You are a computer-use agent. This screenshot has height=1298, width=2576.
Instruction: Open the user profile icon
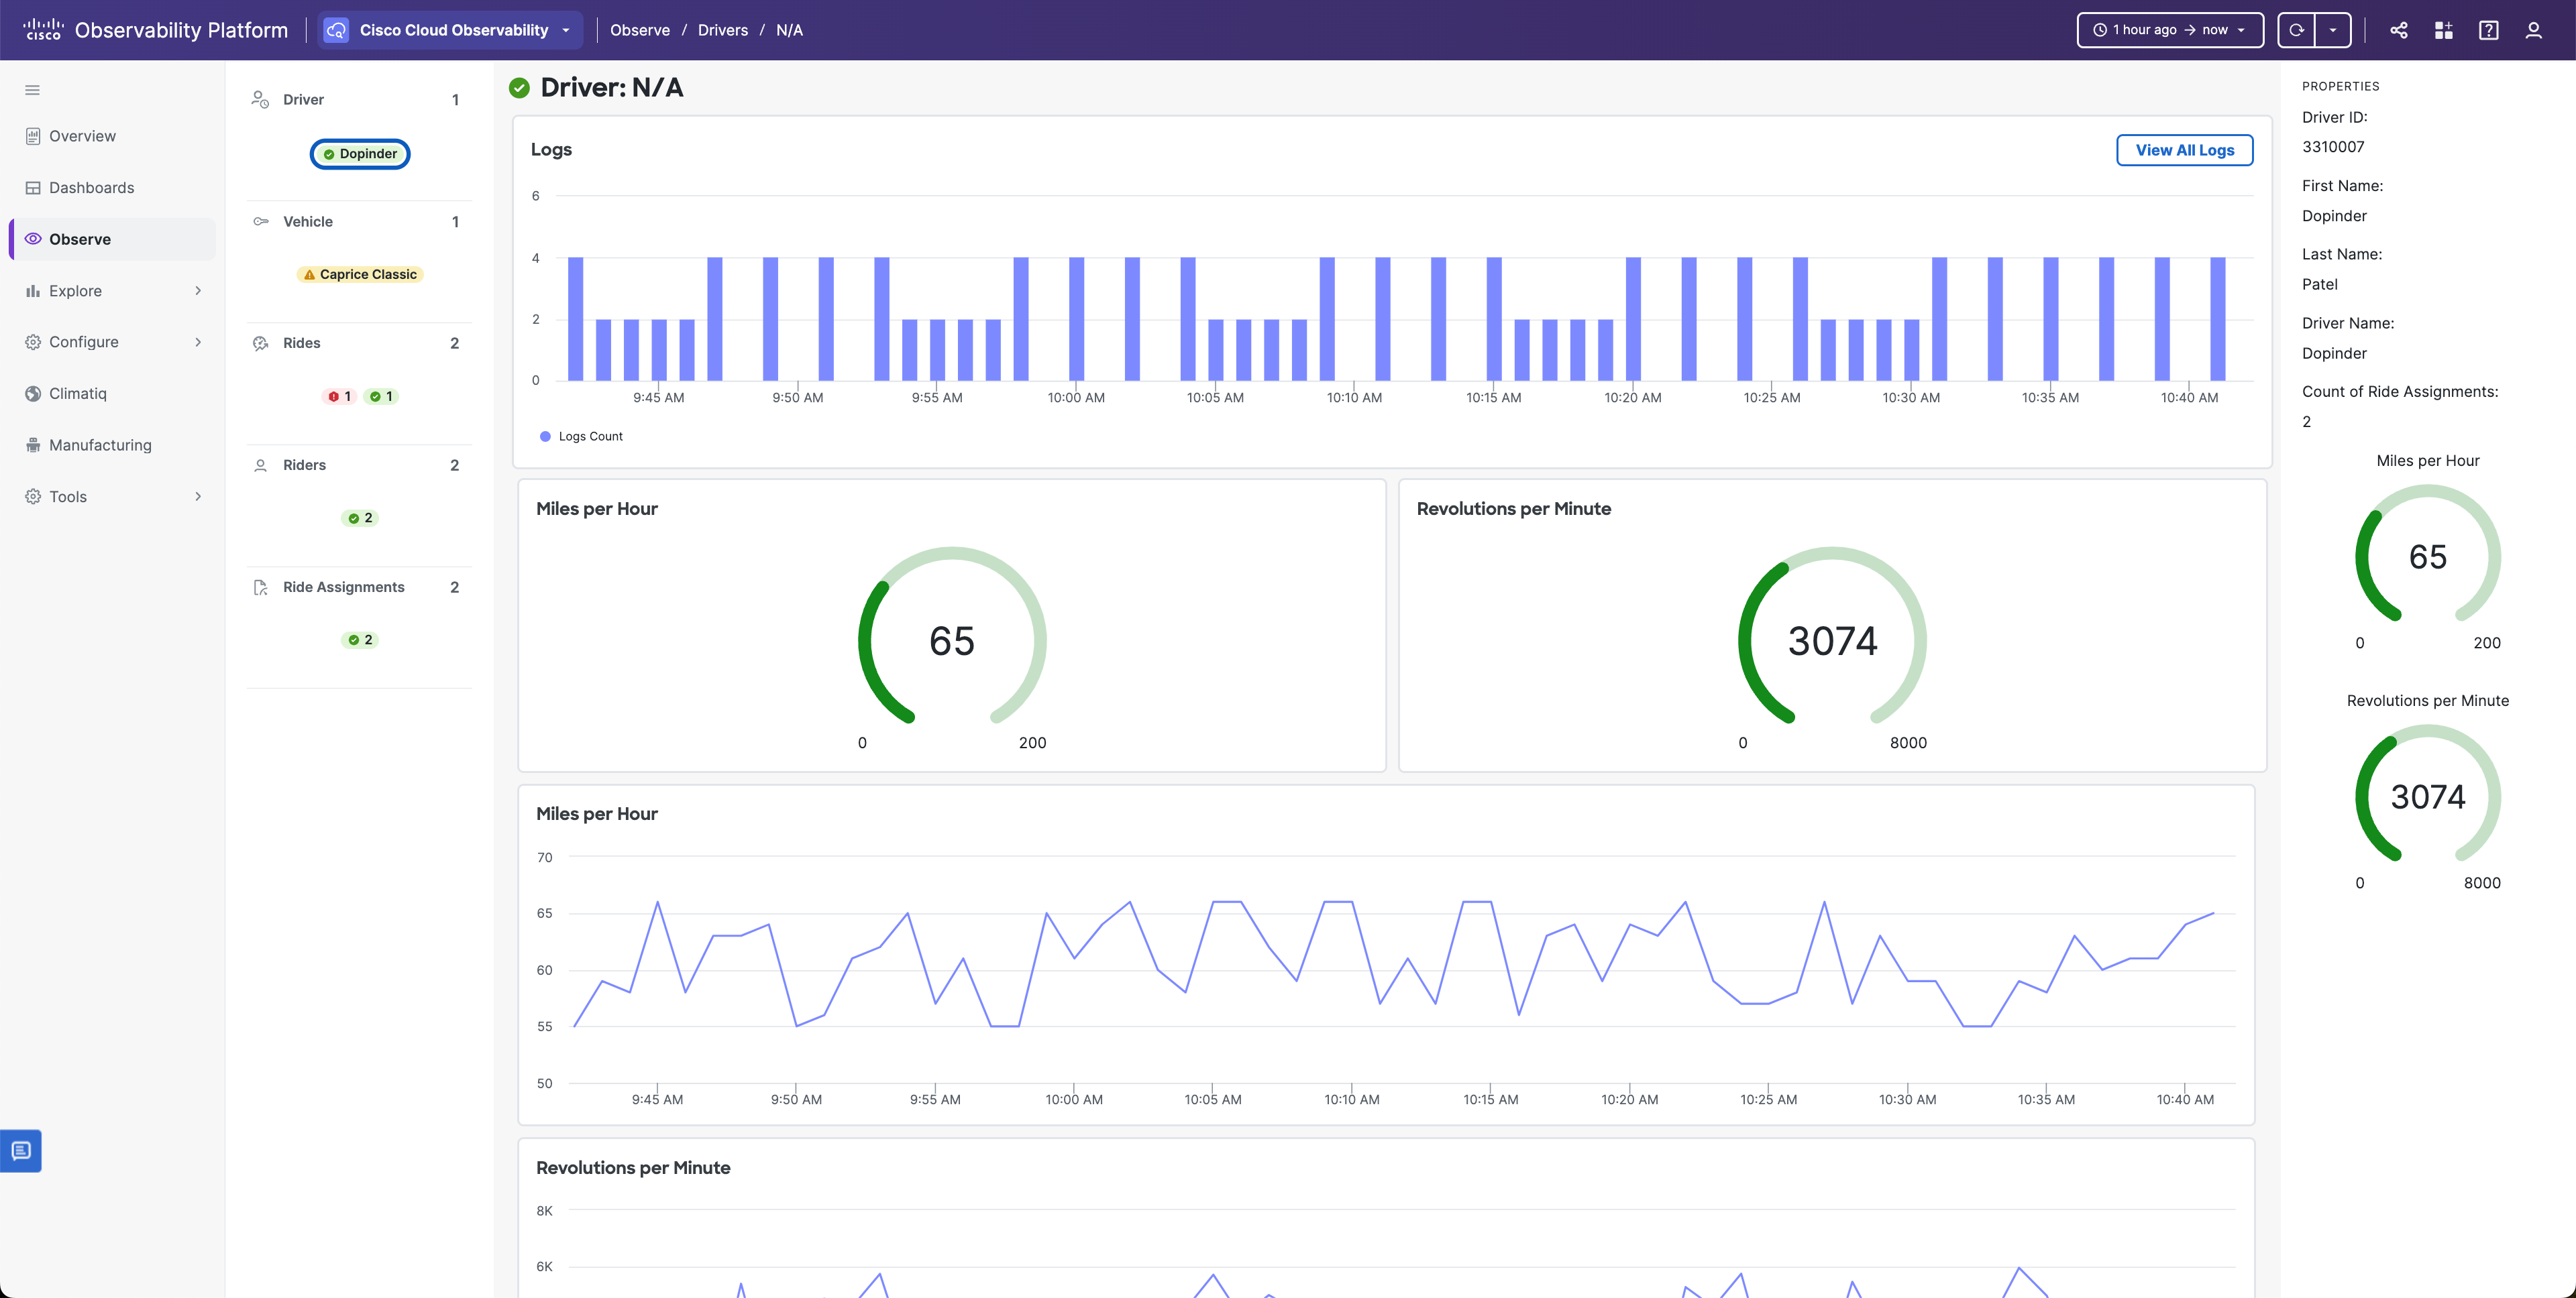(2533, 30)
